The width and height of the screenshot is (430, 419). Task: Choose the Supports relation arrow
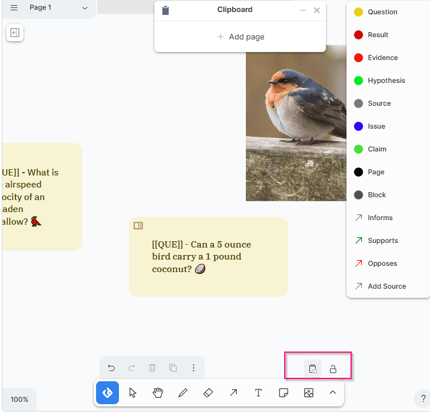click(388, 241)
